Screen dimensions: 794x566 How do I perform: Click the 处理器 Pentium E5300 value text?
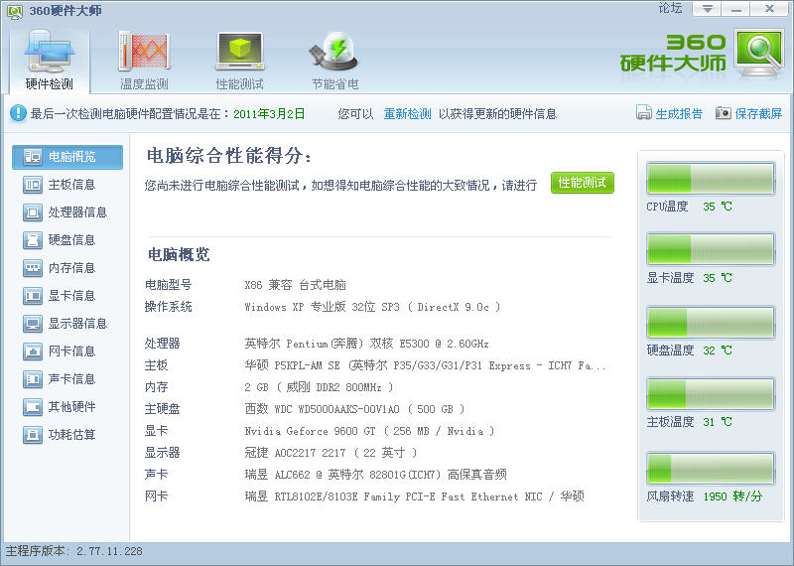366,344
